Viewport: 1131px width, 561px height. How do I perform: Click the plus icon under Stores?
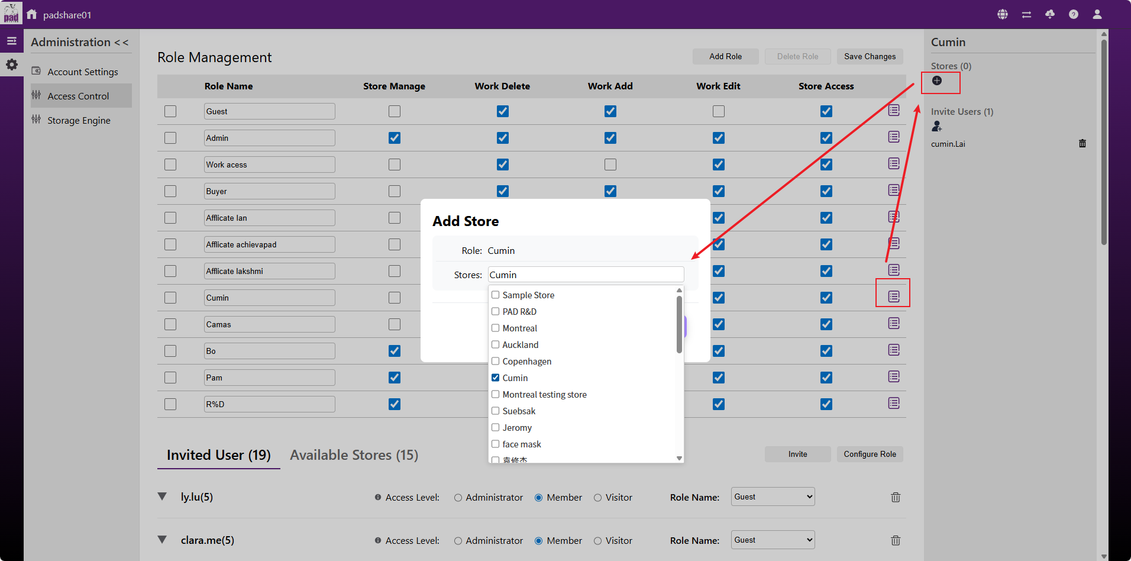(x=937, y=80)
